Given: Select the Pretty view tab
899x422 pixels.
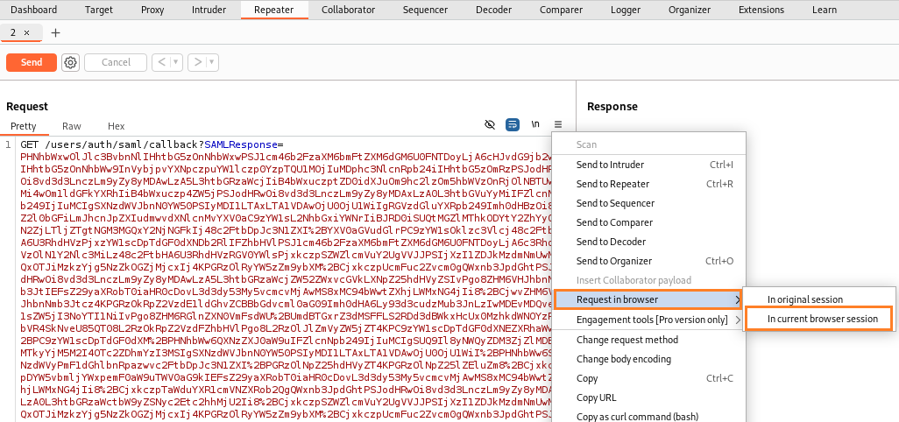Looking at the screenshot, I should 24,126.
